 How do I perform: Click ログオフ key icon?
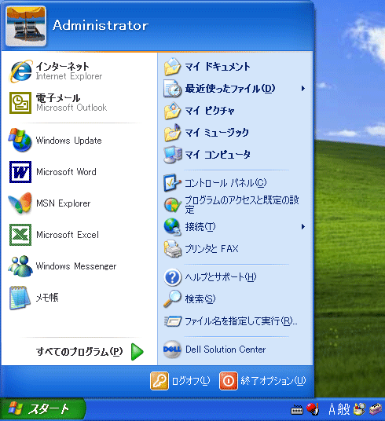159,380
